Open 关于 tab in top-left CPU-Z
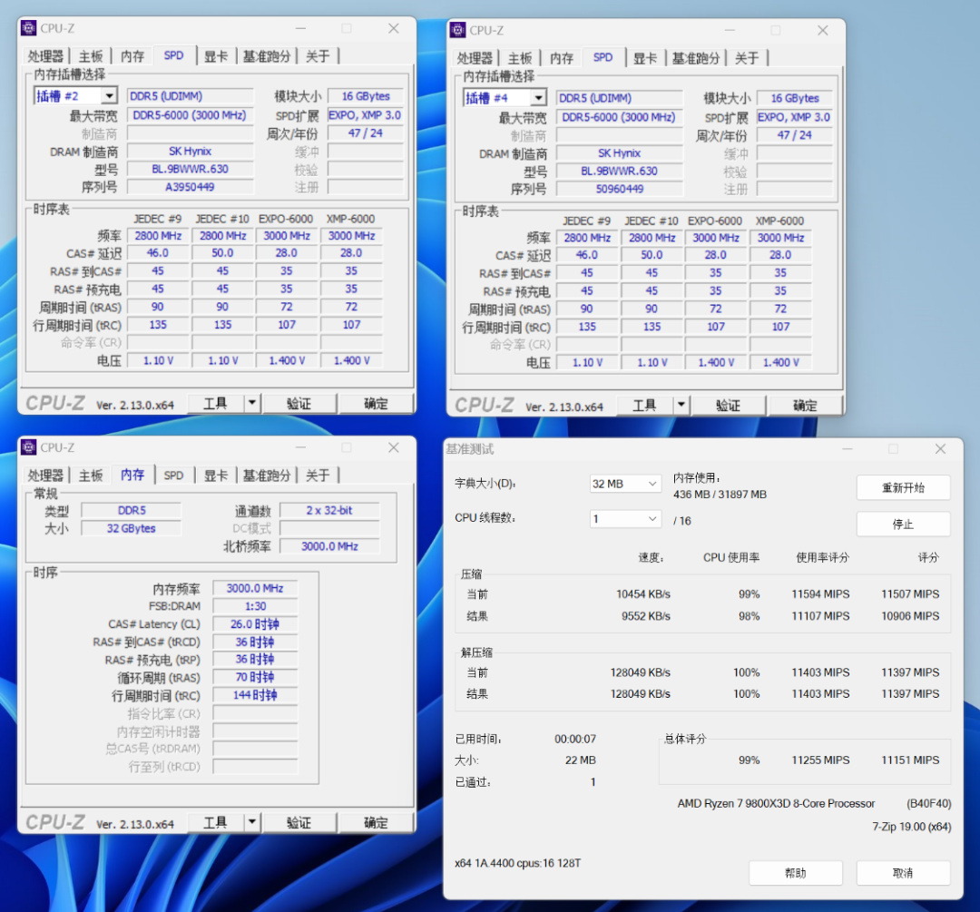 318,56
